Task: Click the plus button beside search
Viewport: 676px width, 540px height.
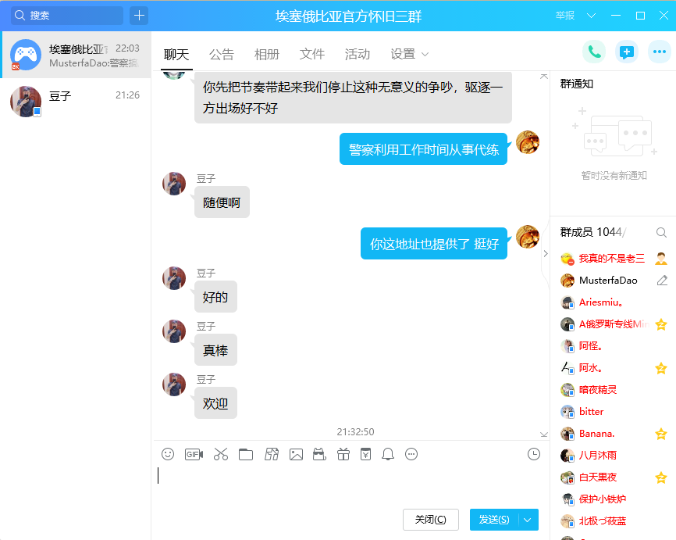Action: (x=139, y=16)
